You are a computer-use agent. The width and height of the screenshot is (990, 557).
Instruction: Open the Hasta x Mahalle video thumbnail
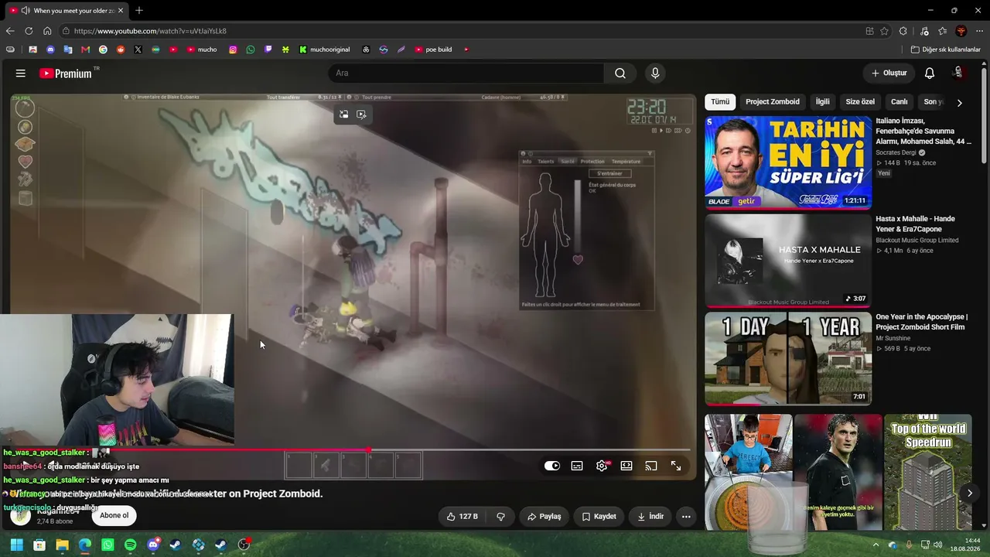coord(788,261)
